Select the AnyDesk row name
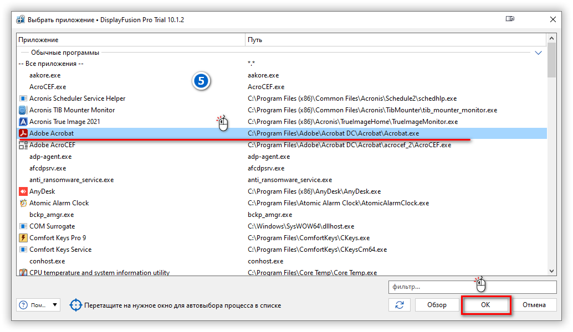 point(42,191)
